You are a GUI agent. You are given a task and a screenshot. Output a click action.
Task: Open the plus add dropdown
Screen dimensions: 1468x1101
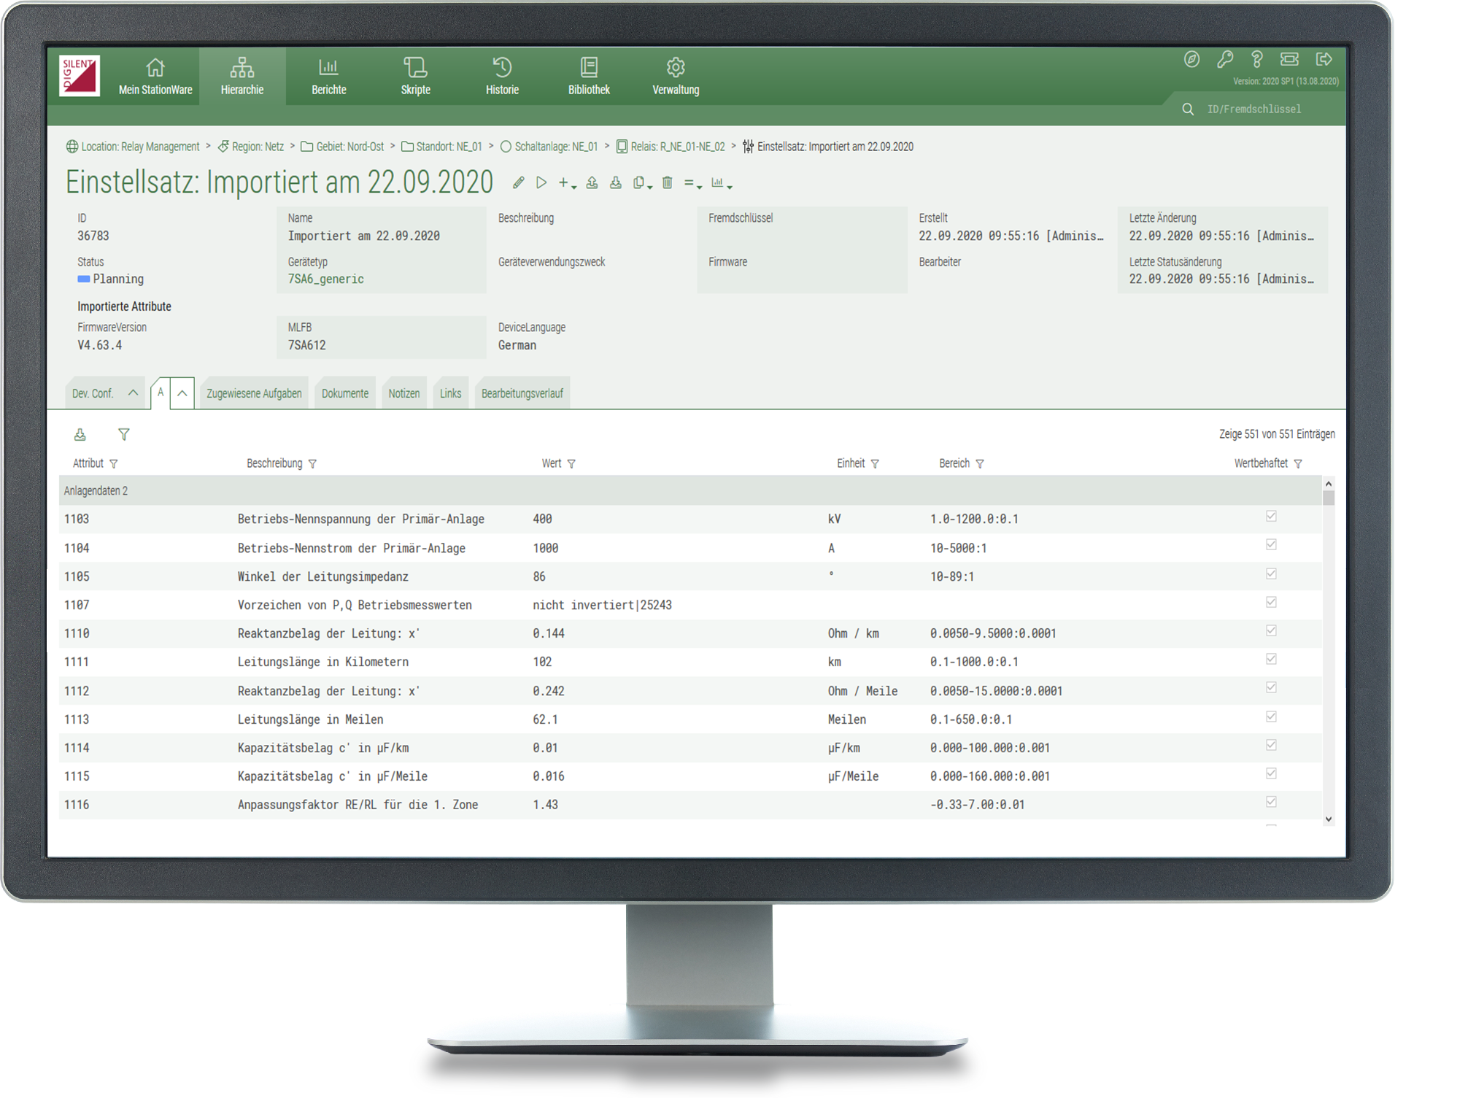pos(567,183)
